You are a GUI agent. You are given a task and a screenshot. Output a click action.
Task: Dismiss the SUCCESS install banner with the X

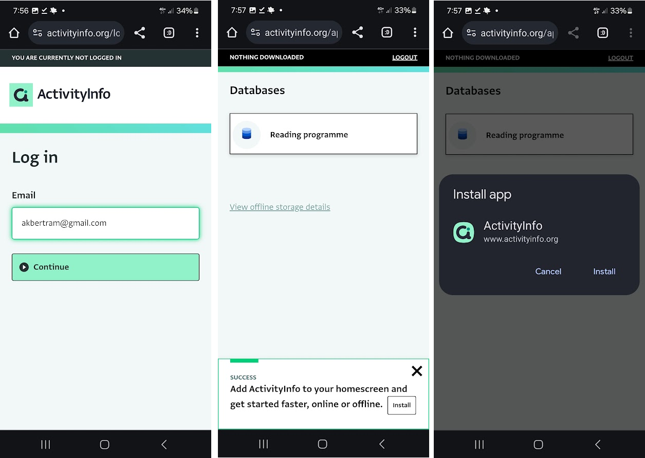[417, 371]
